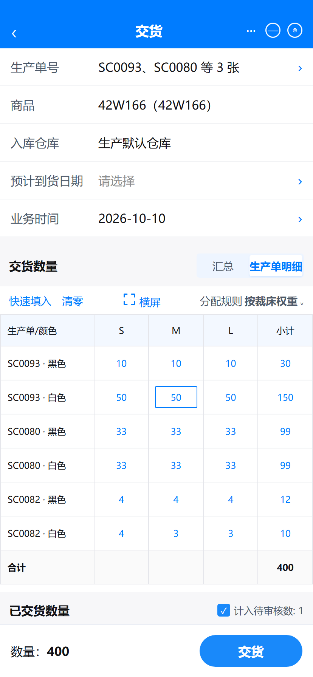Edit SC0080 黑色 S quantity

pyautogui.click(x=121, y=431)
